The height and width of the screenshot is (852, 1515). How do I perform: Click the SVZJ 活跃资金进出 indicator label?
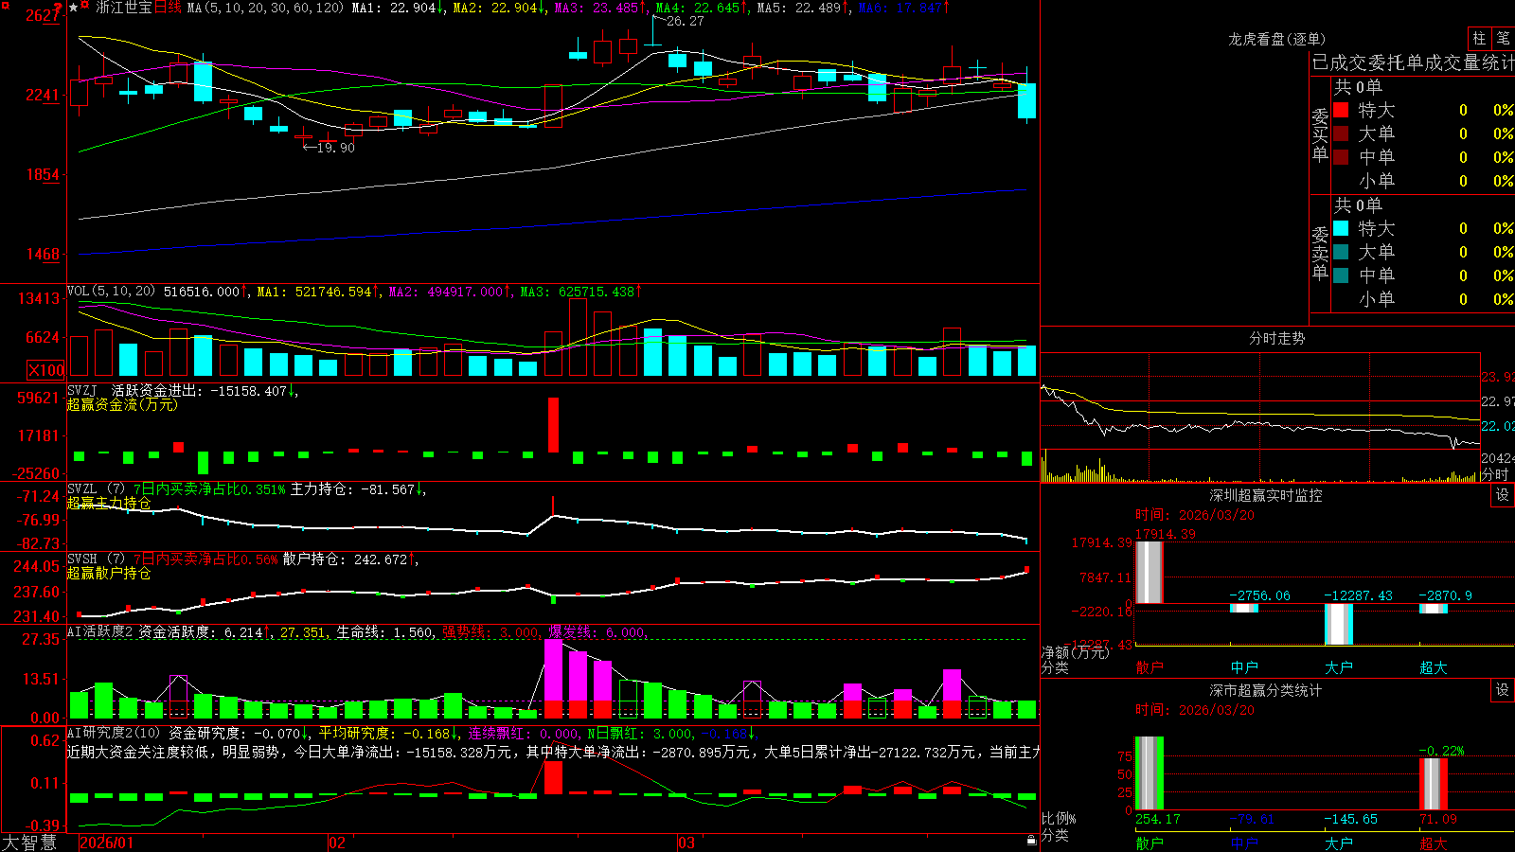coord(182,391)
